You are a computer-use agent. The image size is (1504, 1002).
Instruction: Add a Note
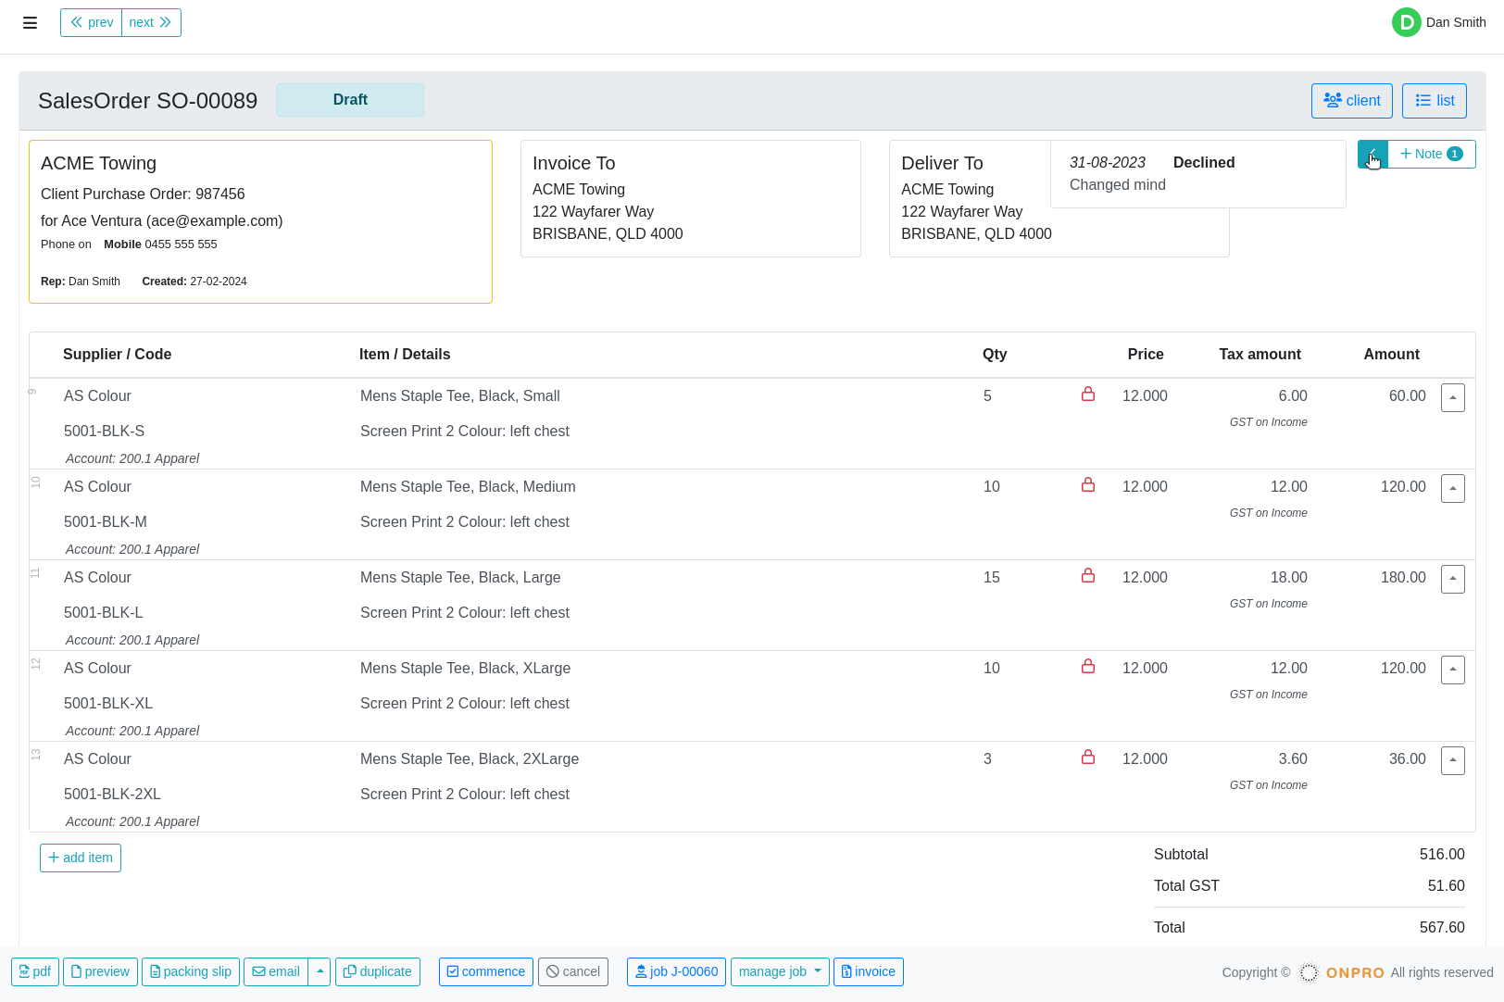[x=1431, y=154]
